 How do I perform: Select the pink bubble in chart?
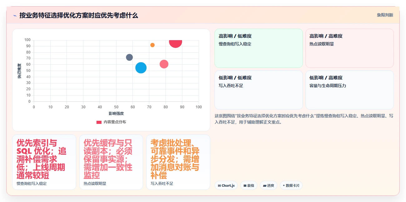point(164,64)
